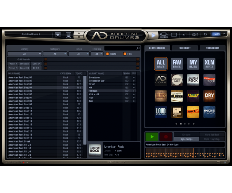Sort beats by MAIN NAME column
The width and height of the screenshot is (232, 193).
coord(32,73)
